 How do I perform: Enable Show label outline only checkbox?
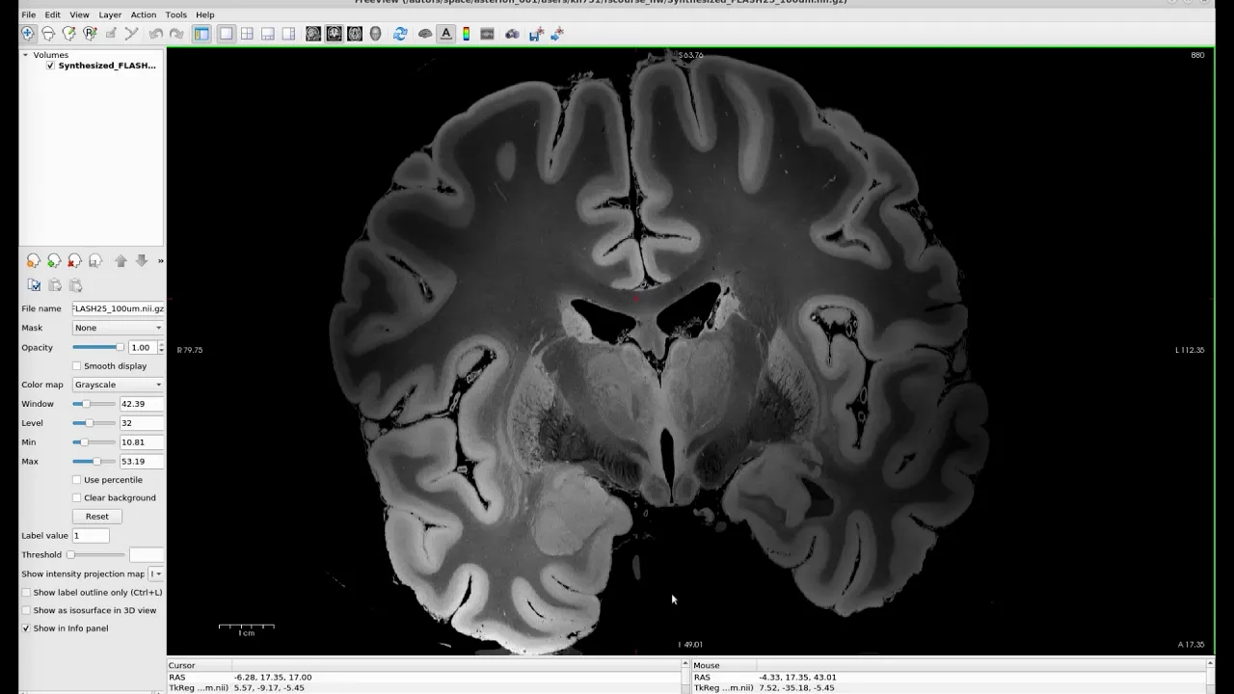pos(26,593)
